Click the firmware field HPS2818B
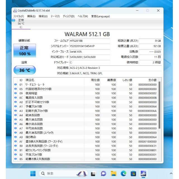This screenshot has height=179, width=179. tap(89, 41)
